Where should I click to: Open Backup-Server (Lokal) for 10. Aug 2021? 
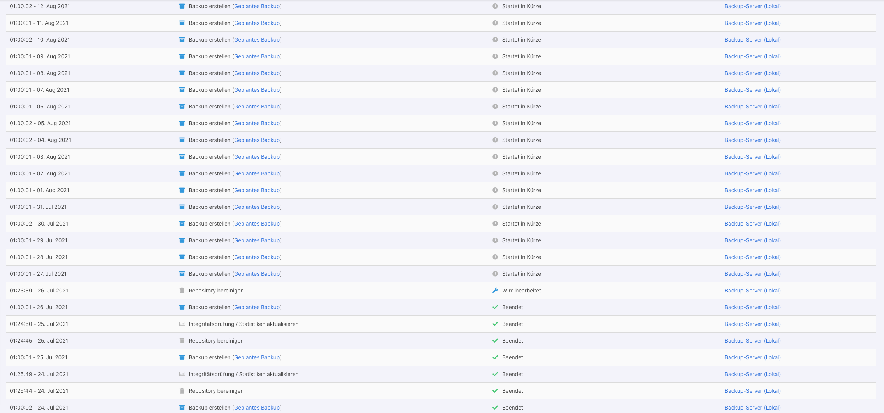tap(752, 40)
